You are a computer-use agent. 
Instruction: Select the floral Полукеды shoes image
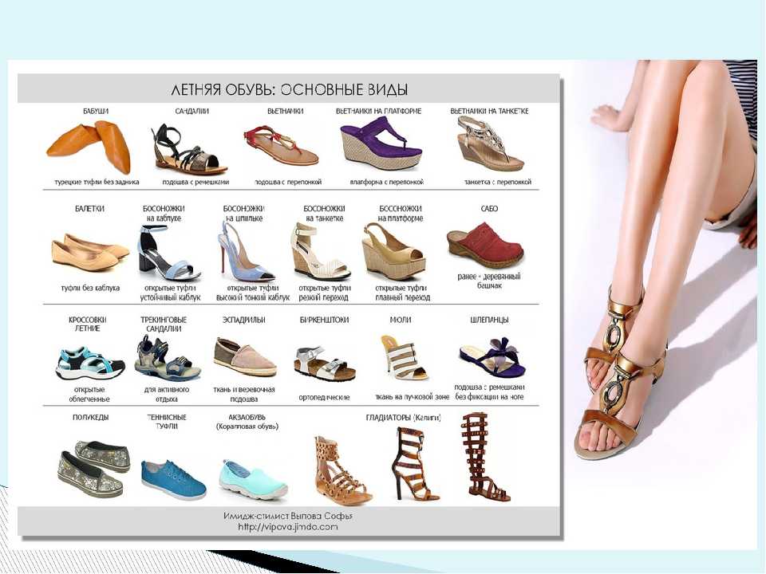point(94,469)
